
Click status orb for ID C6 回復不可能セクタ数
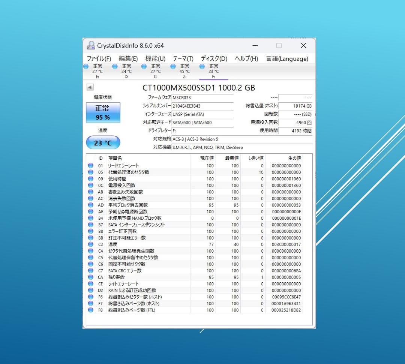[91, 264]
